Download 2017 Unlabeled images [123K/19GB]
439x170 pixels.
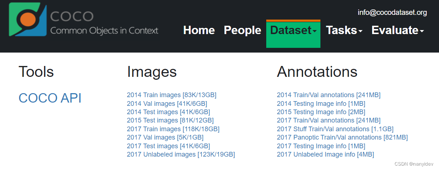181,154
